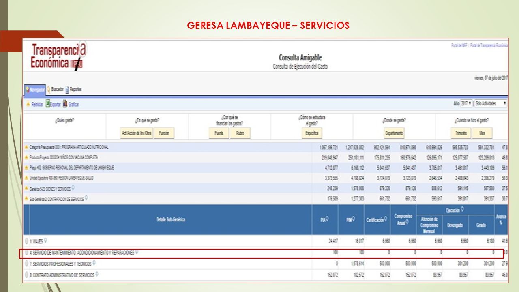Click up-arrow icon beside Pliego 452 row
The width and height of the screenshot is (519, 292).
coord(26,167)
